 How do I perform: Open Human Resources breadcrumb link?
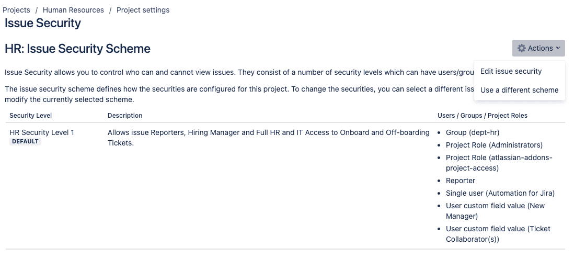coord(73,10)
